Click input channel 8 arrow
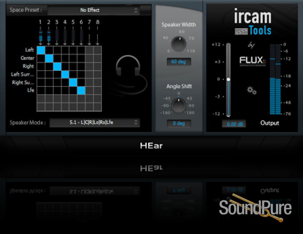303x234 pixels. click(97, 36)
